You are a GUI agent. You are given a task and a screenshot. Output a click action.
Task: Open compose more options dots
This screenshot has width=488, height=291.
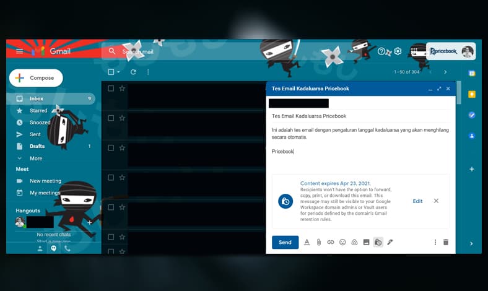click(x=435, y=242)
